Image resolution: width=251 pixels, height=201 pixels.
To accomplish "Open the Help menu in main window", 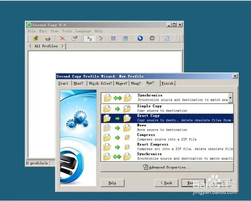I will [x=98, y=31].
